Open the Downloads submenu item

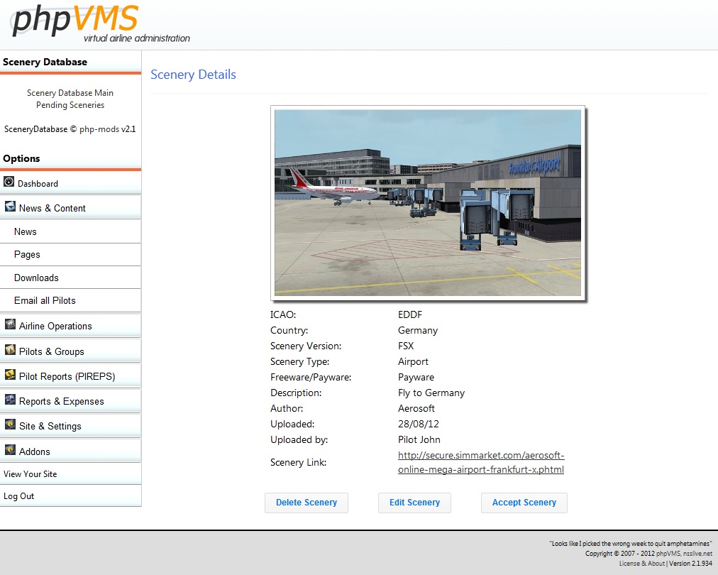70,278
